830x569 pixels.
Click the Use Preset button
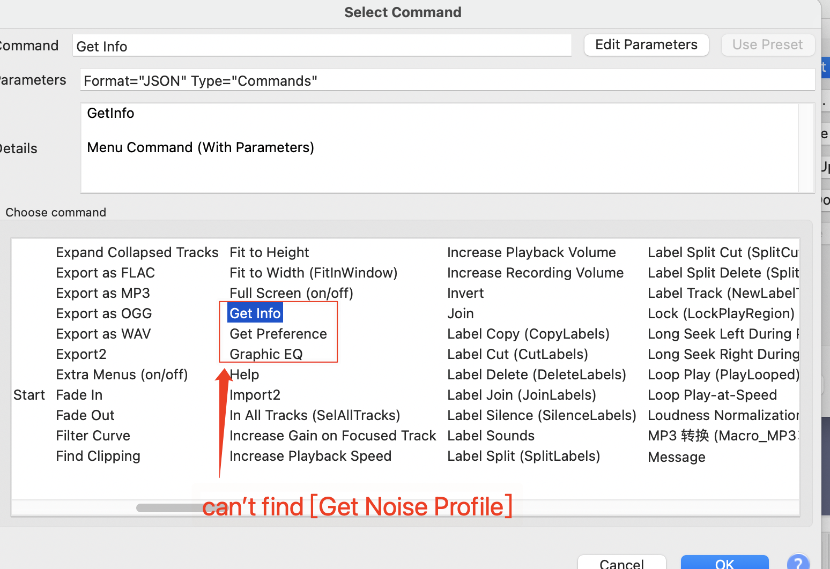768,44
